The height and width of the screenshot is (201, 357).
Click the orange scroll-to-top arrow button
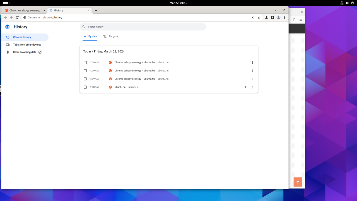(x=298, y=182)
